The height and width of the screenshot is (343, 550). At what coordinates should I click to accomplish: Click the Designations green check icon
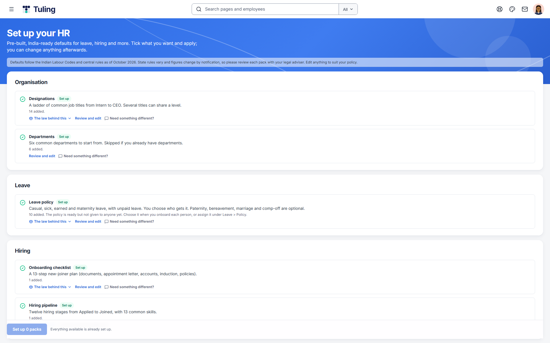(x=23, y=99)
